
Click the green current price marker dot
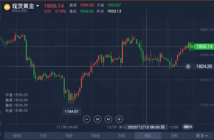point(192,47)
